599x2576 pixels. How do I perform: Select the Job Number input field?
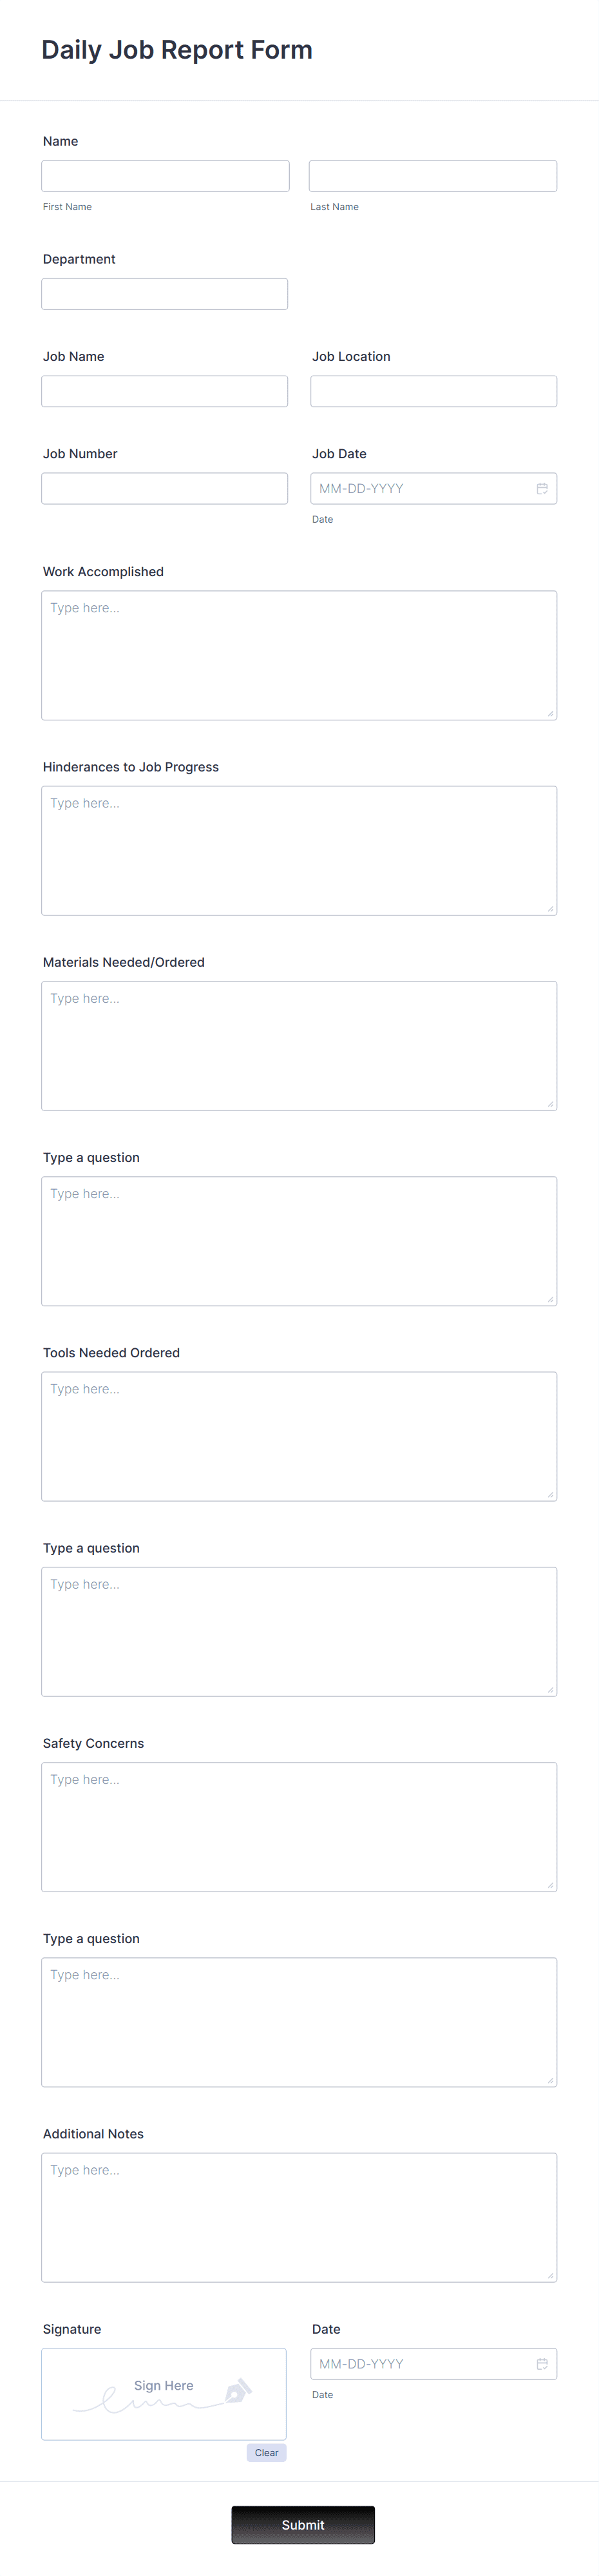pyautogui.click(x=164, y=488)
